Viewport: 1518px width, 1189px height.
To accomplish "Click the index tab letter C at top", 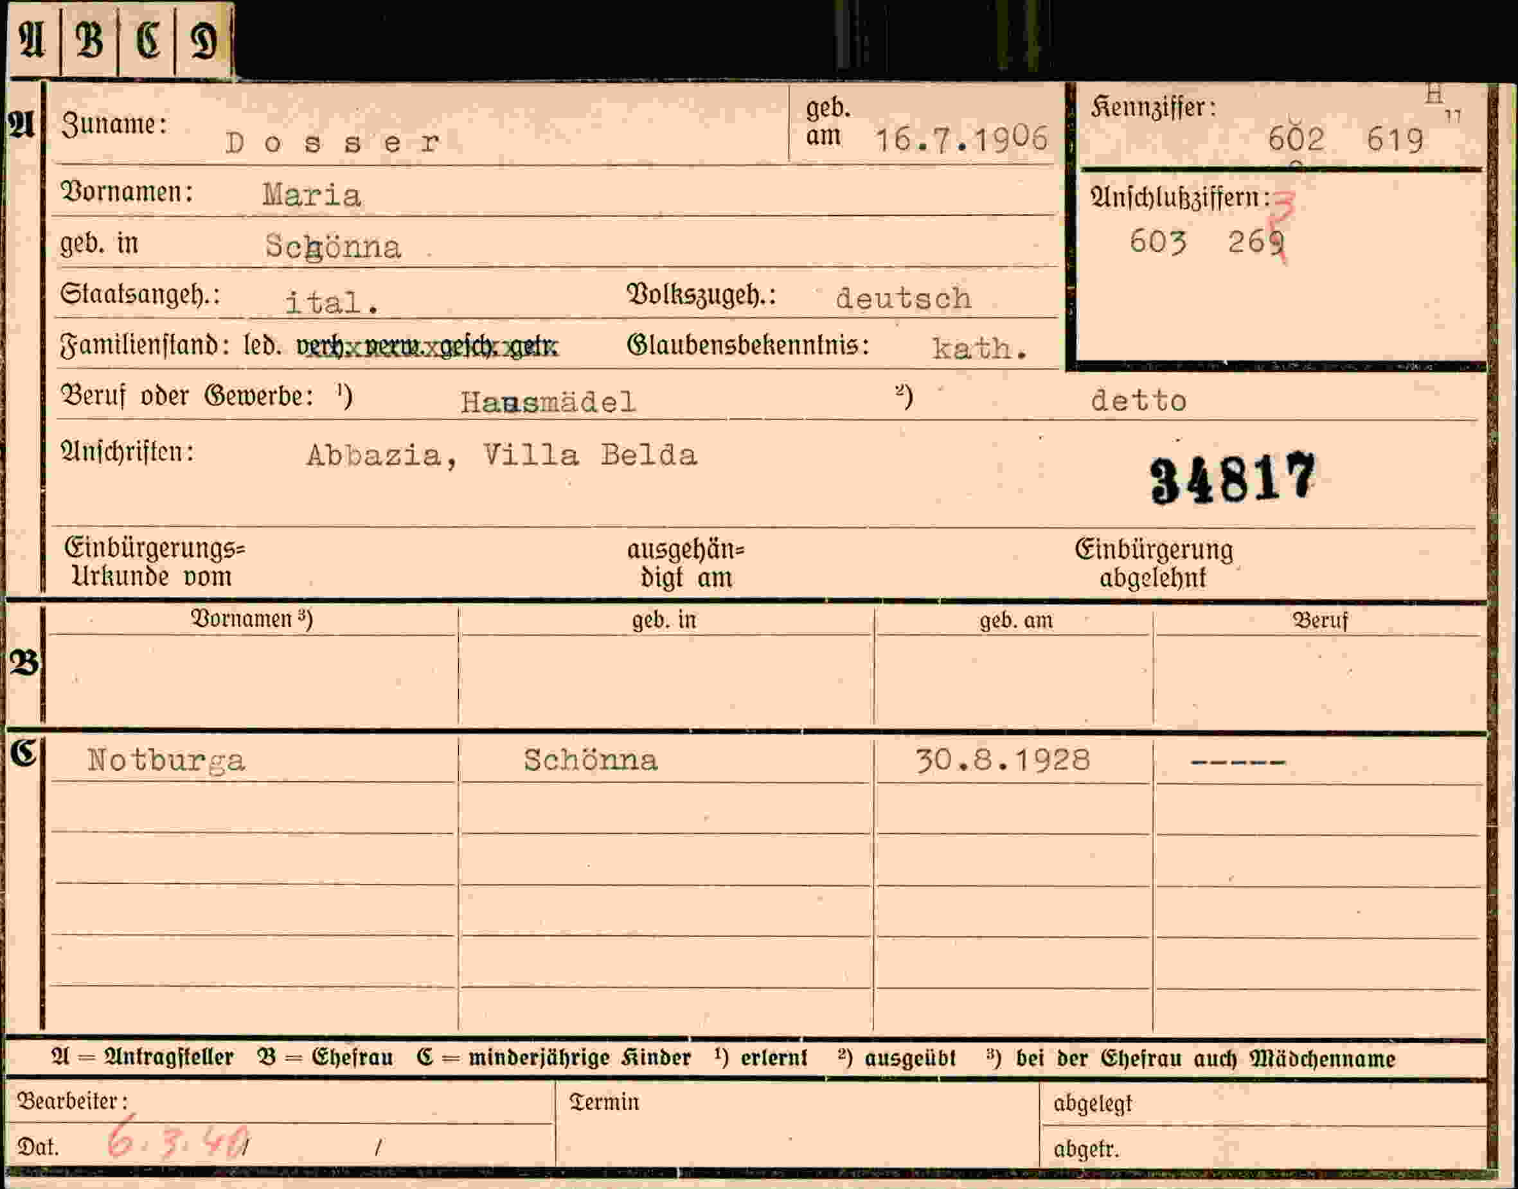I will (x=148, y=40).
